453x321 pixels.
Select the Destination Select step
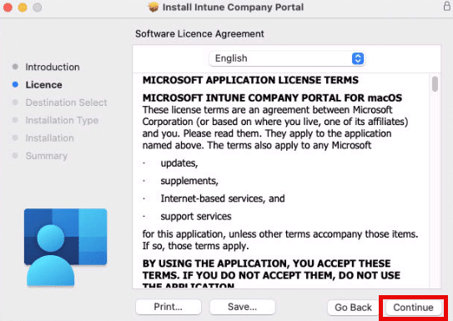point(66,103)
